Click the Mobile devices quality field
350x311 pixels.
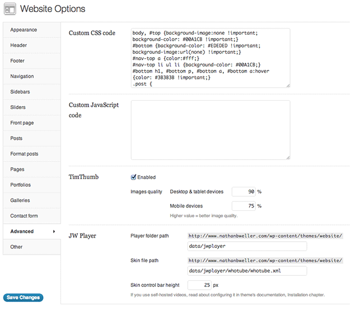click(x=243, y=206)
